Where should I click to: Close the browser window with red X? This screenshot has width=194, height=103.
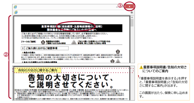130,6
